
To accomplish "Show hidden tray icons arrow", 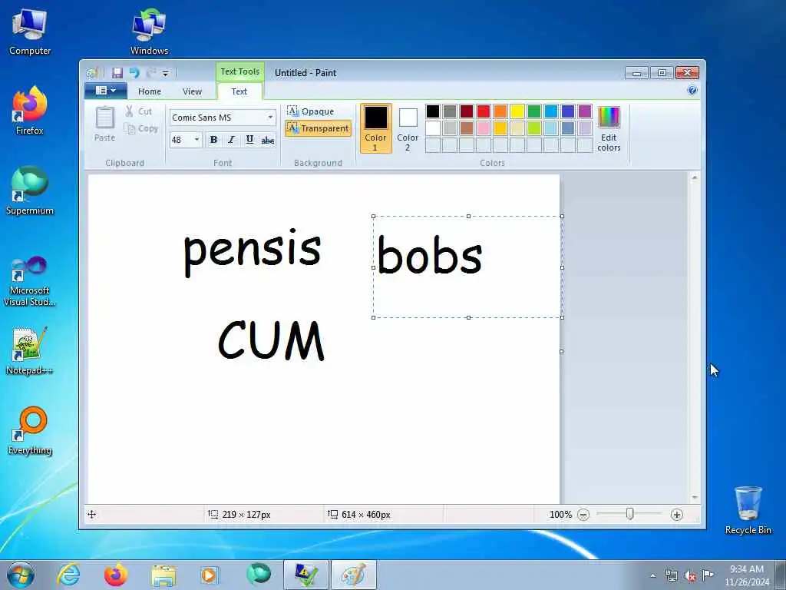I will point(652,575).
